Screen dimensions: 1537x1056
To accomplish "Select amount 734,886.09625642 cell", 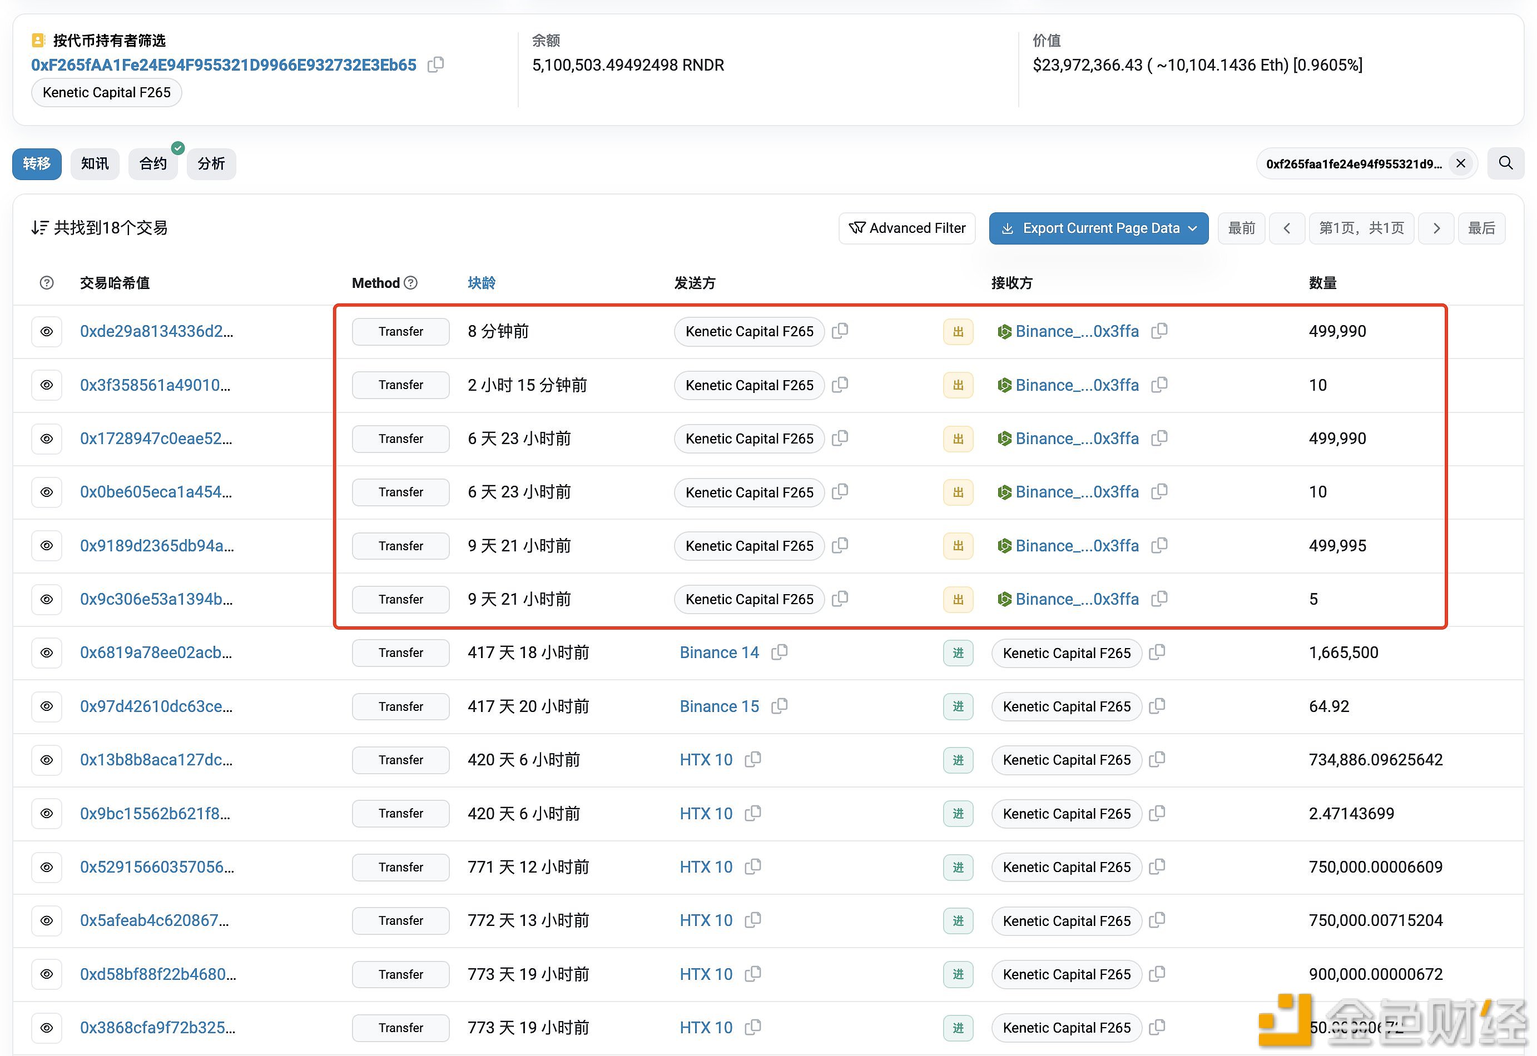I will [x=1376, y=760].
